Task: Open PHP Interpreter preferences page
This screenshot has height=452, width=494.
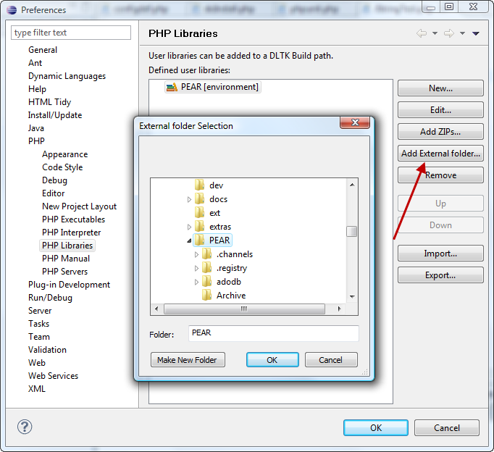Action: click(71, 233)
